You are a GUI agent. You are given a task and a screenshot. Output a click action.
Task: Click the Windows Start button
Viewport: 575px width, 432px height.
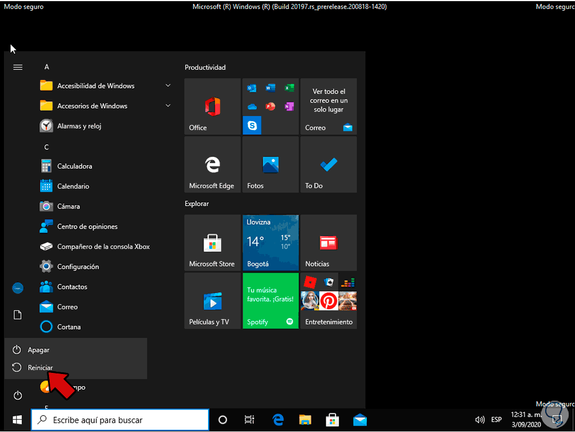pyautogui.click(x=17, y=420)
